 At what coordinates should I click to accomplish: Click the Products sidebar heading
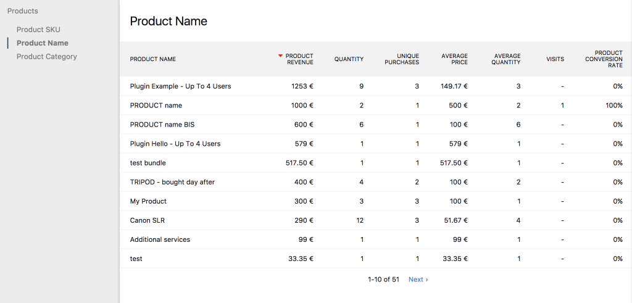pos(23,11)
